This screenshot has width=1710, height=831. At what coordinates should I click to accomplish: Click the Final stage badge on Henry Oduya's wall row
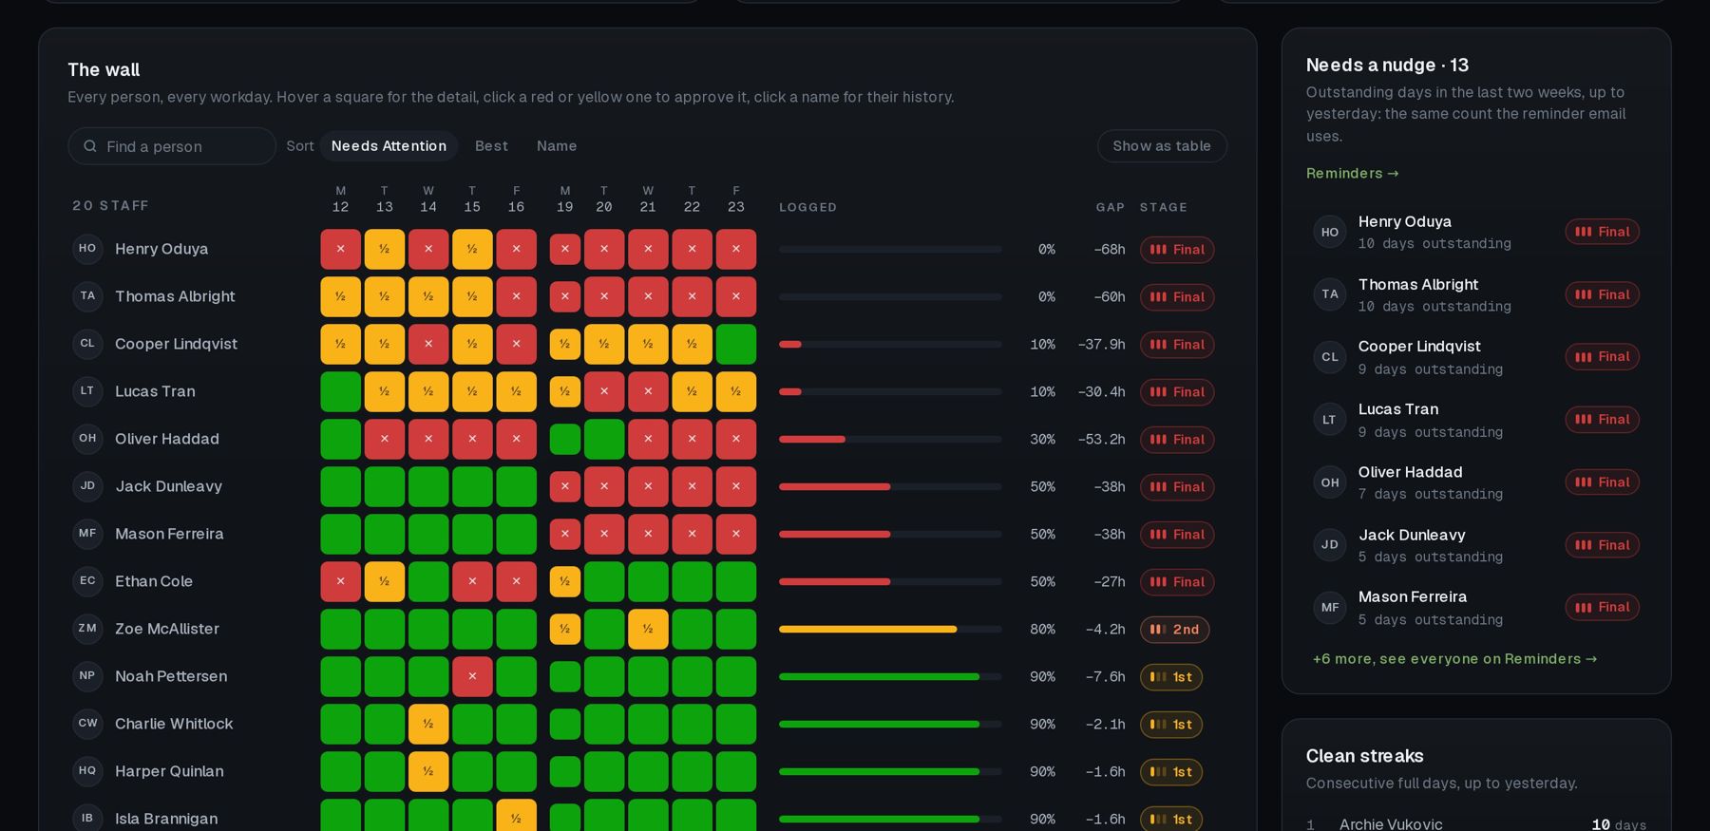[x=1177, y=250]
